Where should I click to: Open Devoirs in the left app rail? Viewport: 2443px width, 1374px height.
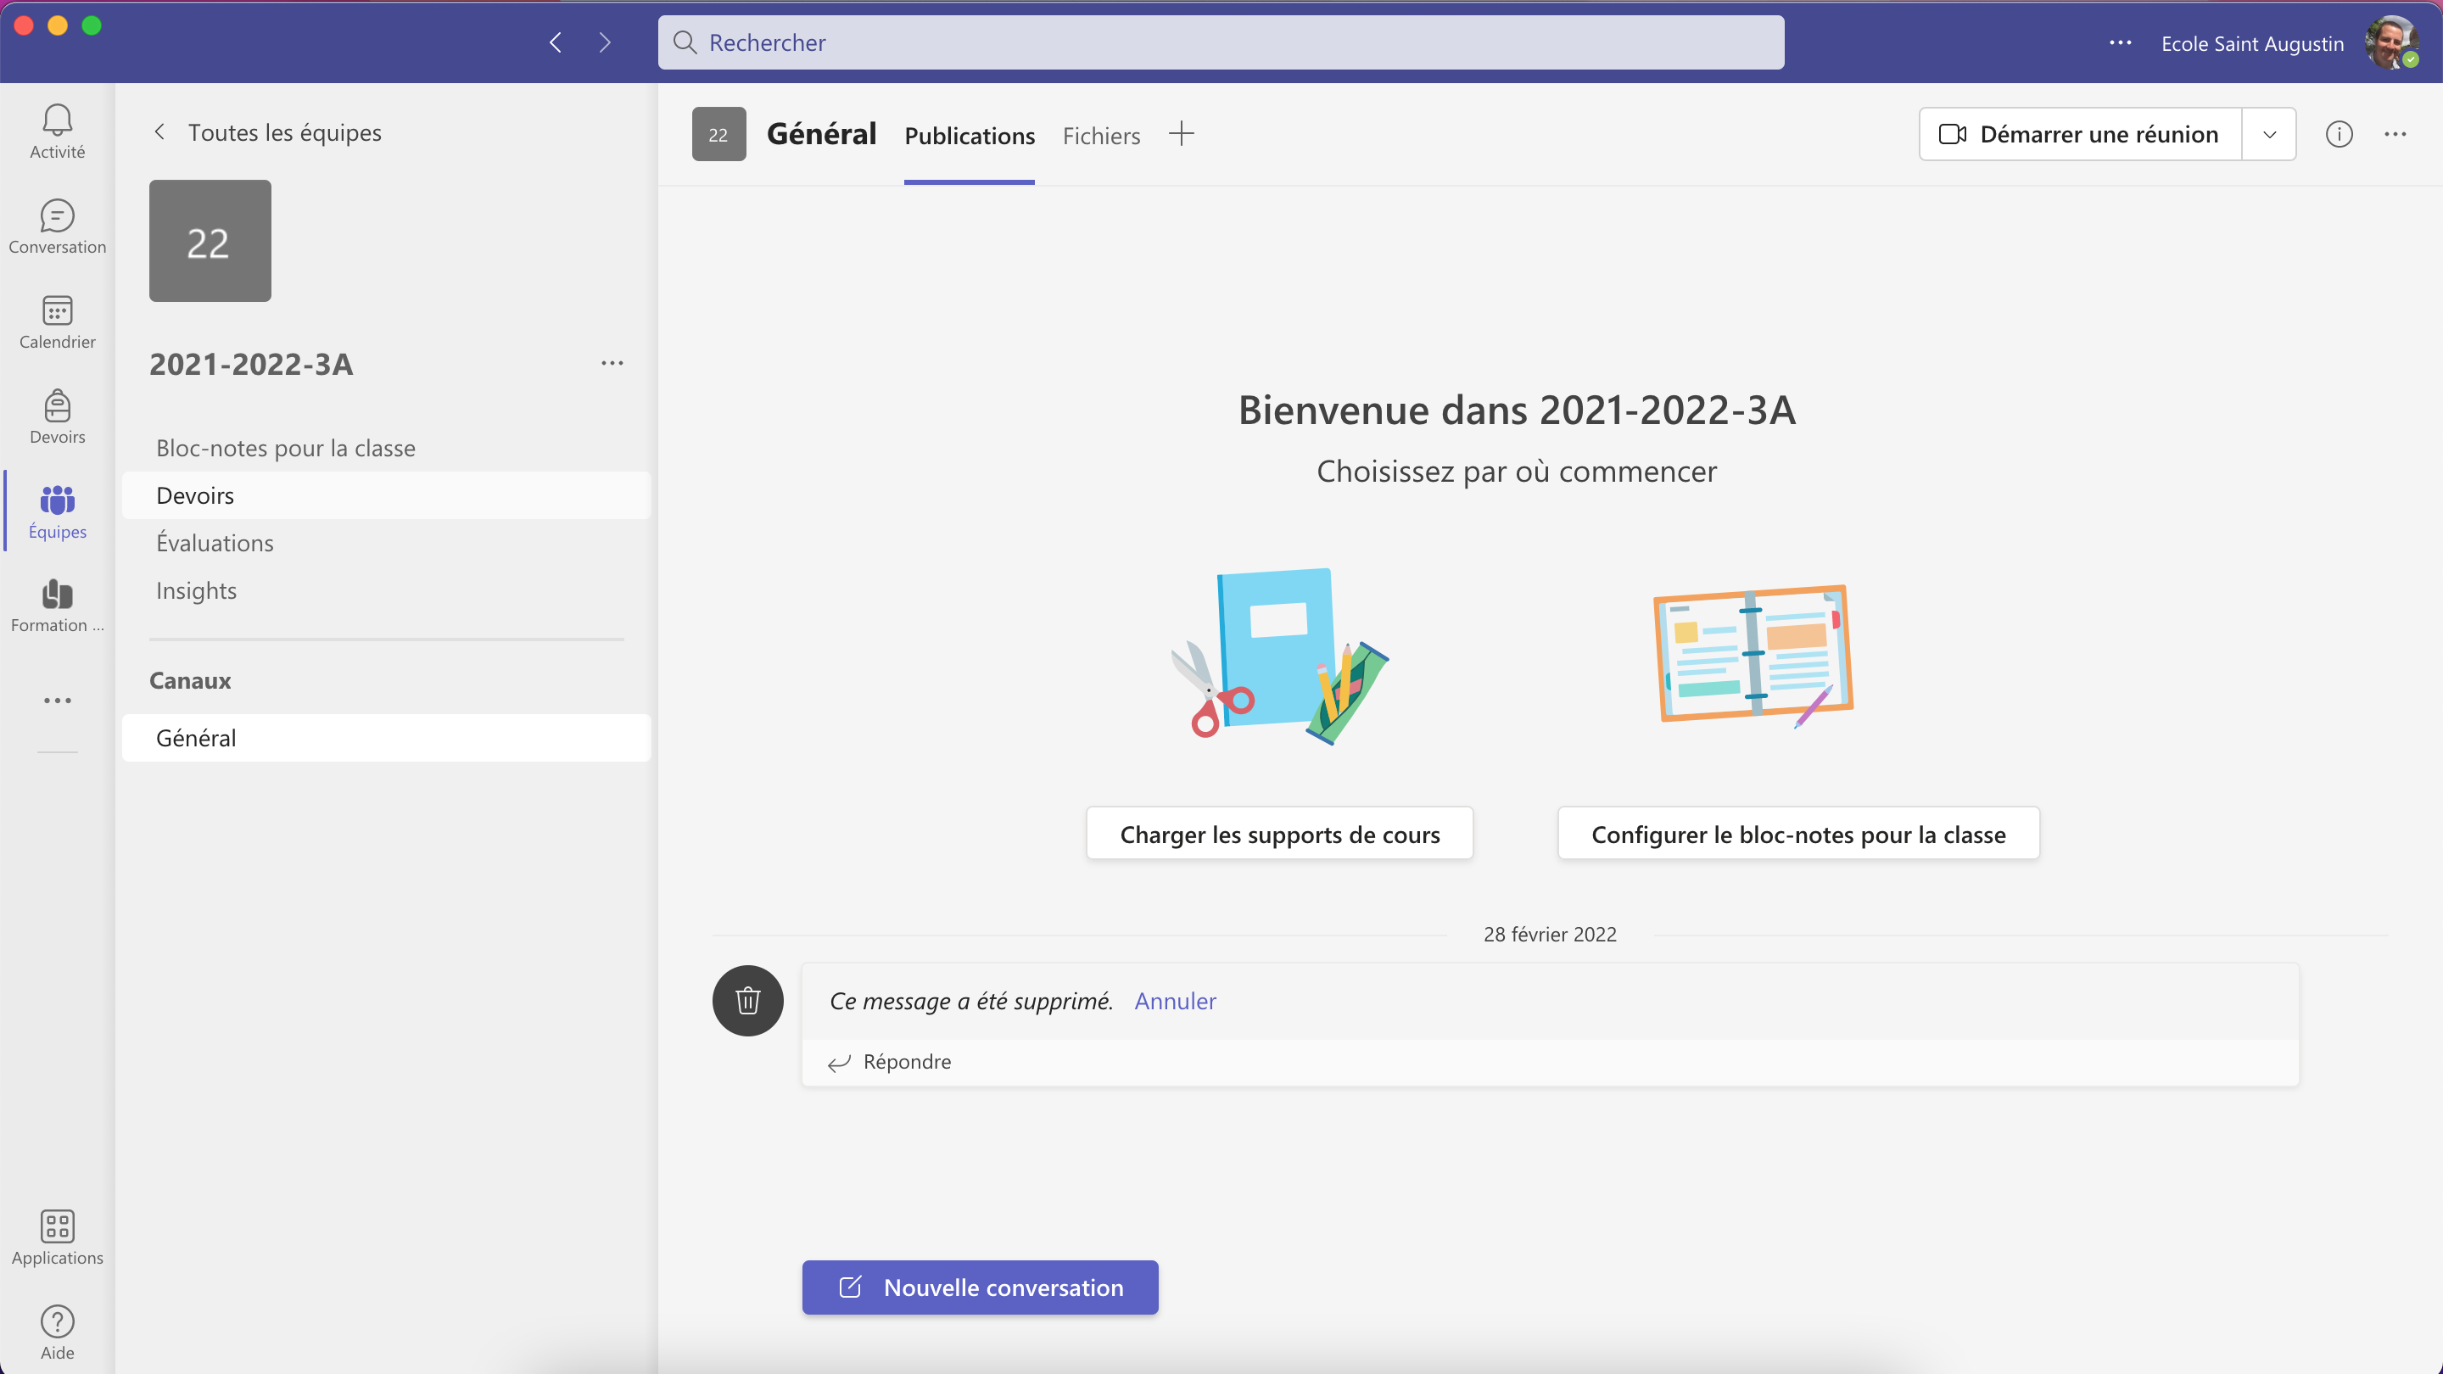57,416
